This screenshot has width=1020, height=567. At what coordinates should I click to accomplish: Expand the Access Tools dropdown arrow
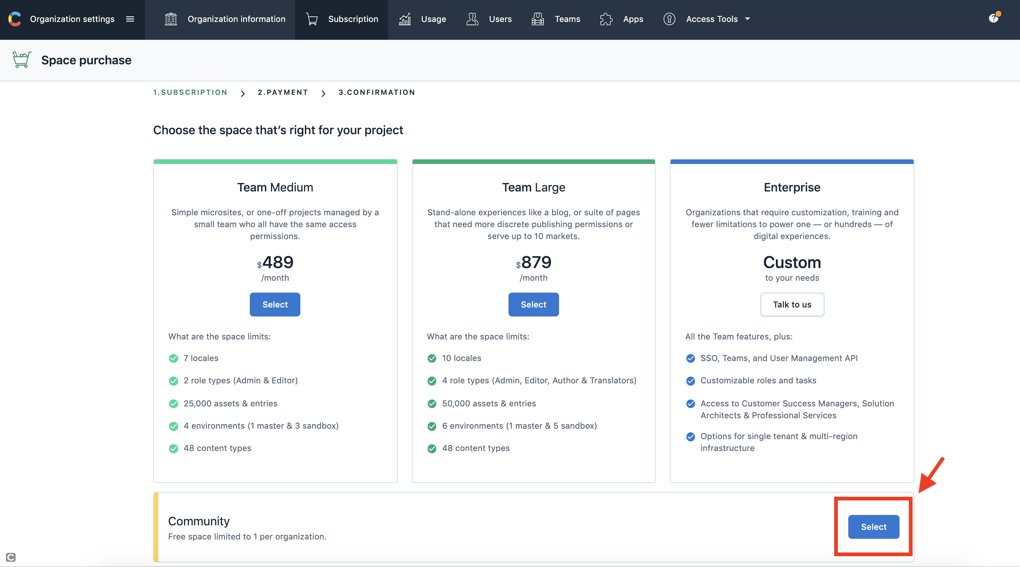[x=747, y=19]
